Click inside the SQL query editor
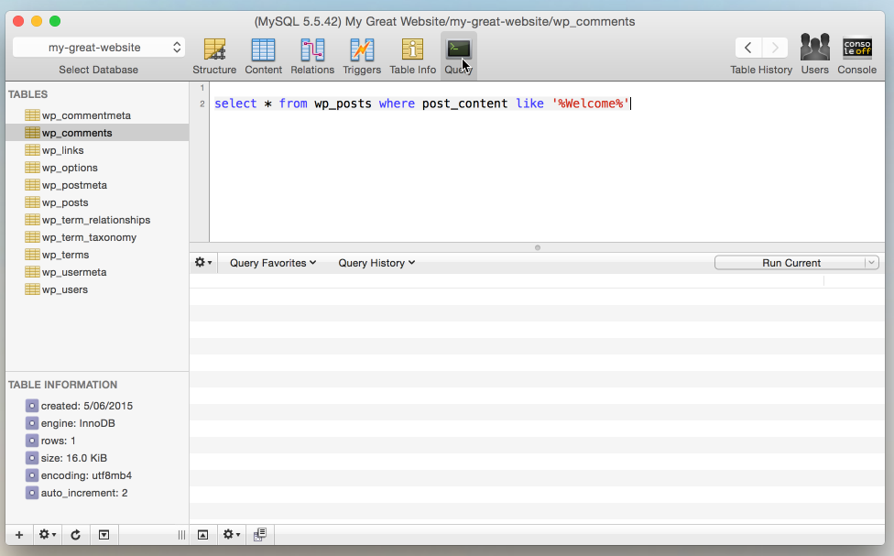The image size is (894, 556). [540, 165]
